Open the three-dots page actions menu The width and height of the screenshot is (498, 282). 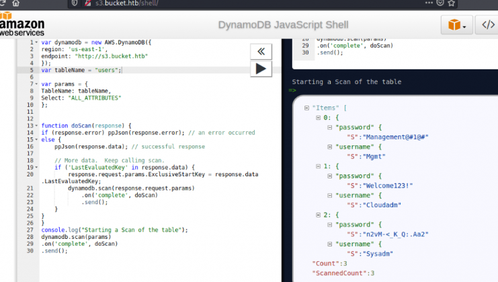tap(429, 3)
